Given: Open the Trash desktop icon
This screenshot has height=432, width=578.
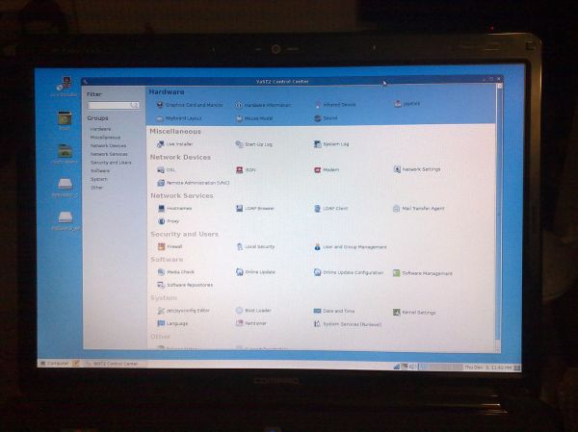Looking at the screenshot, I should (x=65, y=120).
